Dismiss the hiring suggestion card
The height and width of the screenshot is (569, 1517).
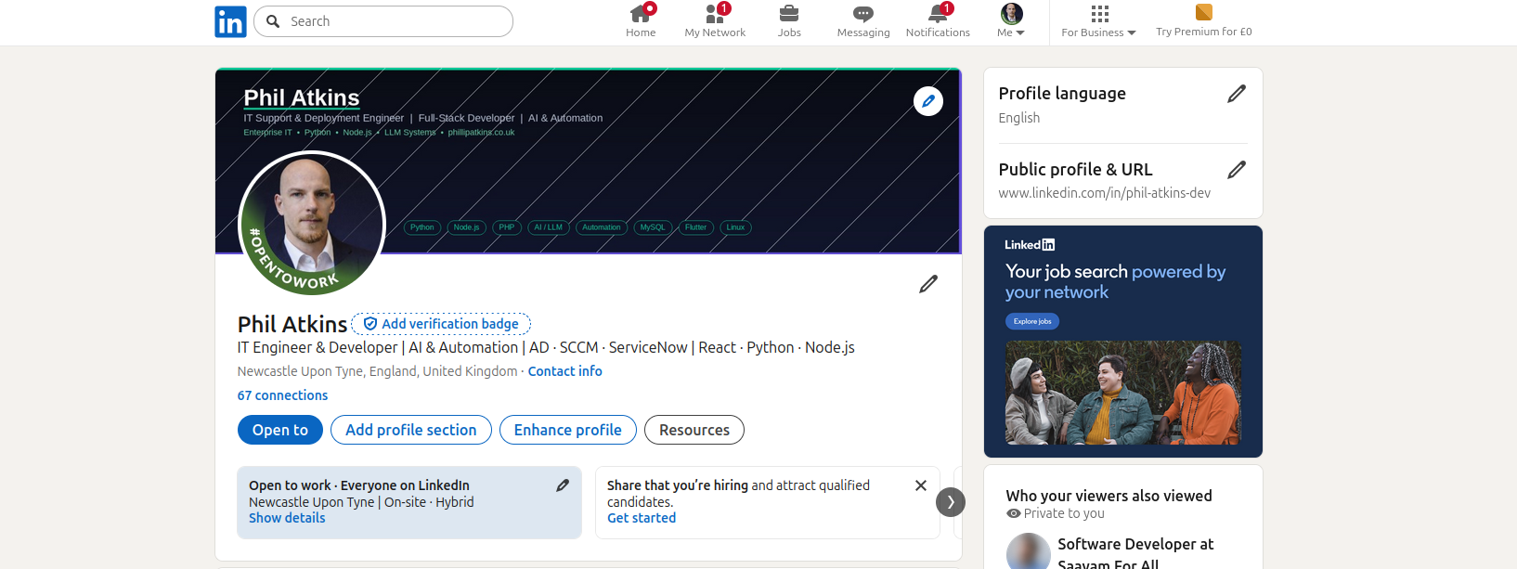point(921,485)
